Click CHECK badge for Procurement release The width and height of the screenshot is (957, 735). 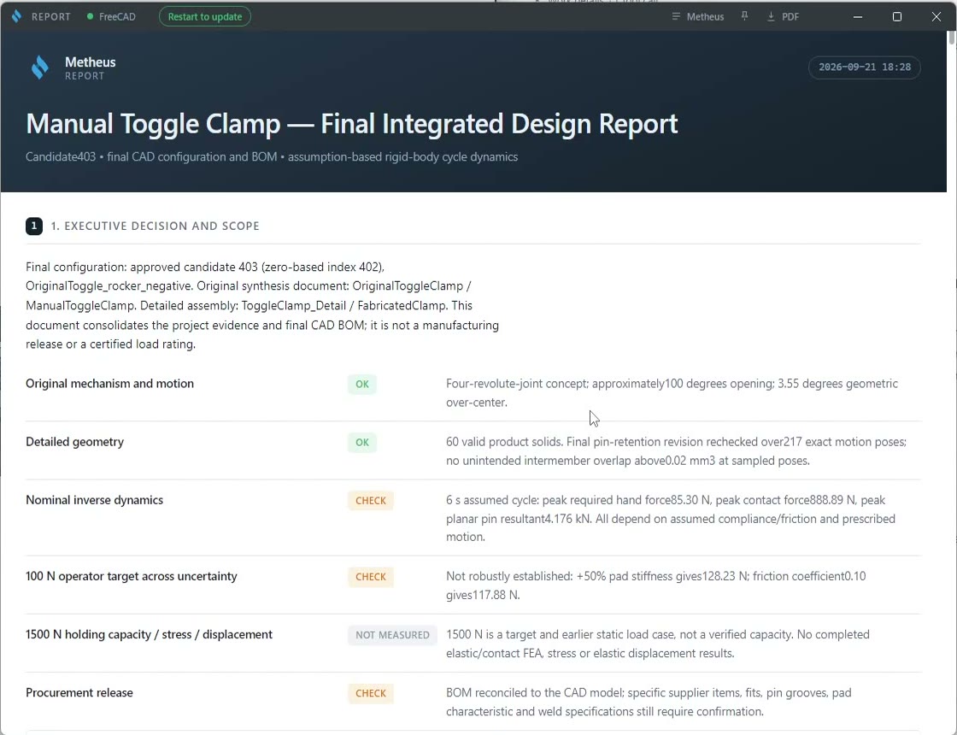[371, 693]
